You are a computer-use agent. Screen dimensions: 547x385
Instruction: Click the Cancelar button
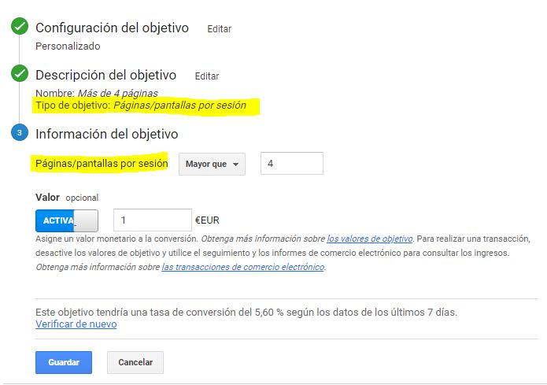[x=135, y=362]
